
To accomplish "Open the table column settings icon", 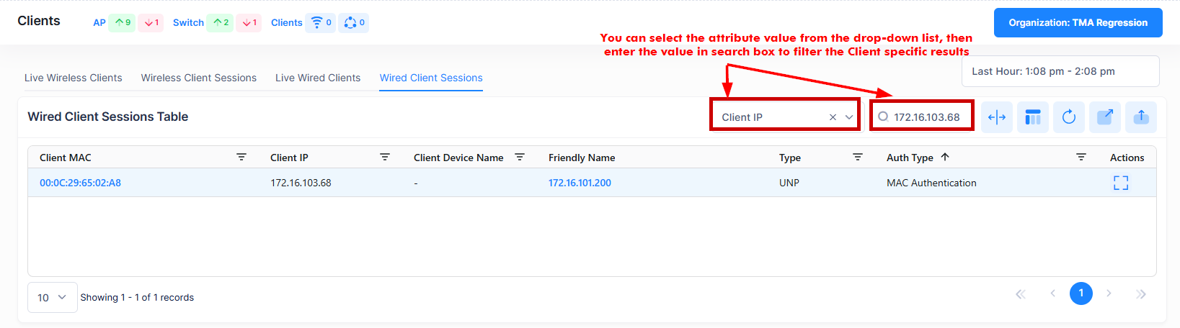I will tap(1033, 117).
